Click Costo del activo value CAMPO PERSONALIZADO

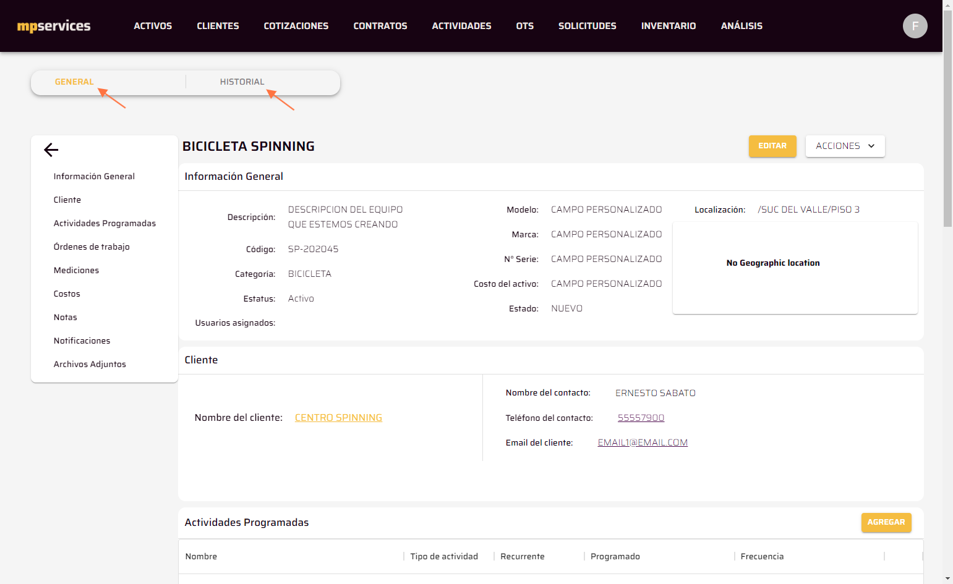[606, 284]
